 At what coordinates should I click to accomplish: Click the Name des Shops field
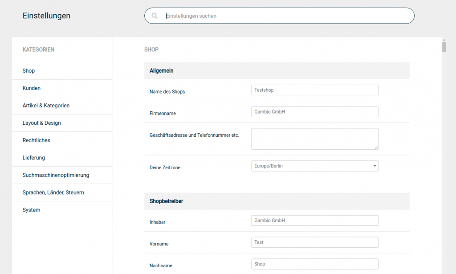point(314,90)
